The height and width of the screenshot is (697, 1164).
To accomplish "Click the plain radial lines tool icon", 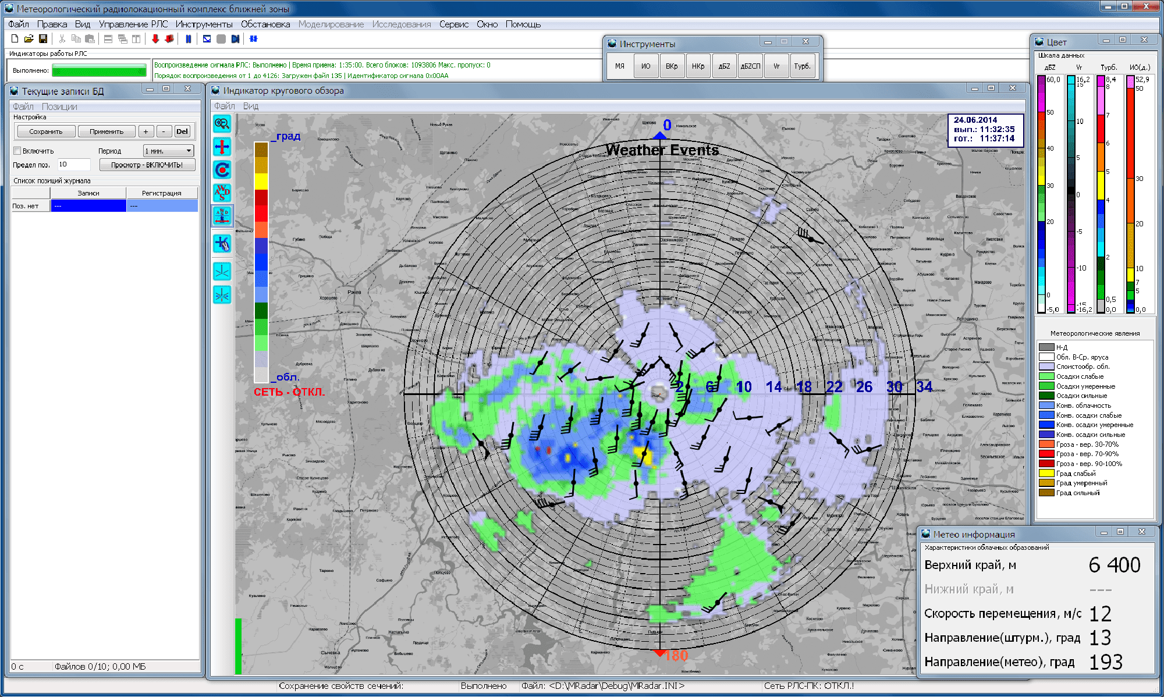I will 222,272.
